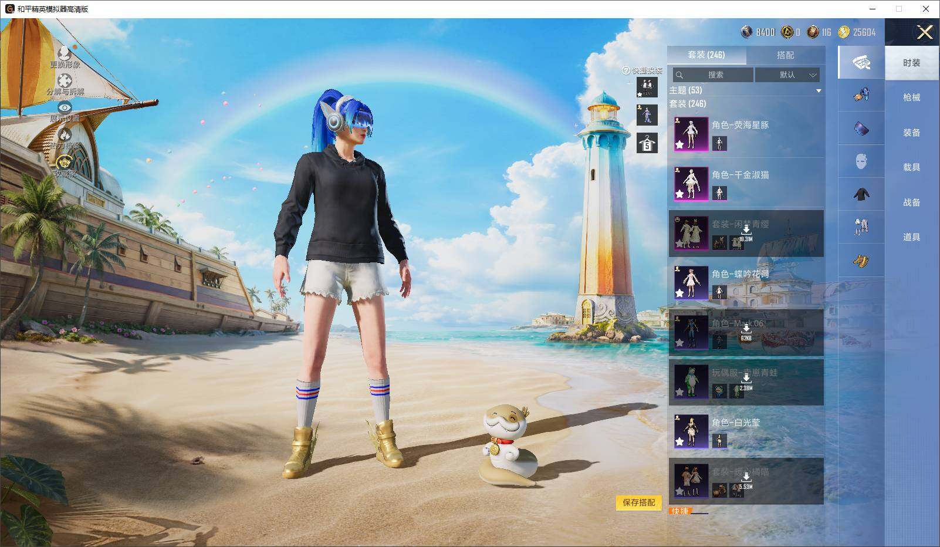Open the hanger wardrobe slot numbered 5
This screenshot has width=940, height=547.
[x=647, y=143]
